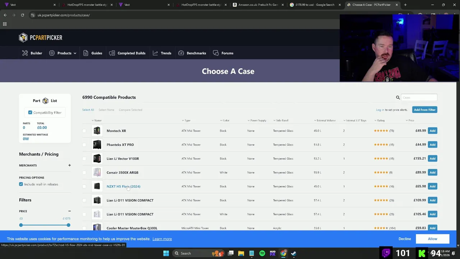
Task: Open the Lian Li Vector V100R product
Action: pos(123,159)
